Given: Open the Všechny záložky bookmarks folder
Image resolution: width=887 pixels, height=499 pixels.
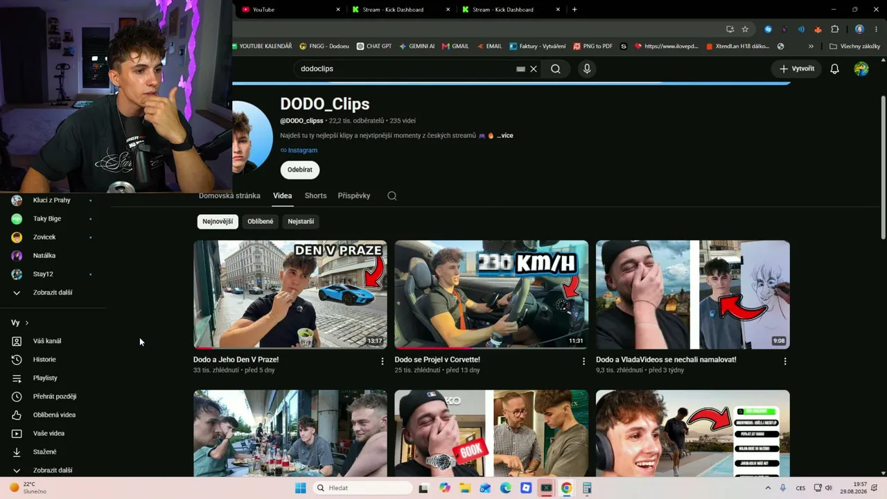Looking at the screenshot, I should click(x=855, y=46).
